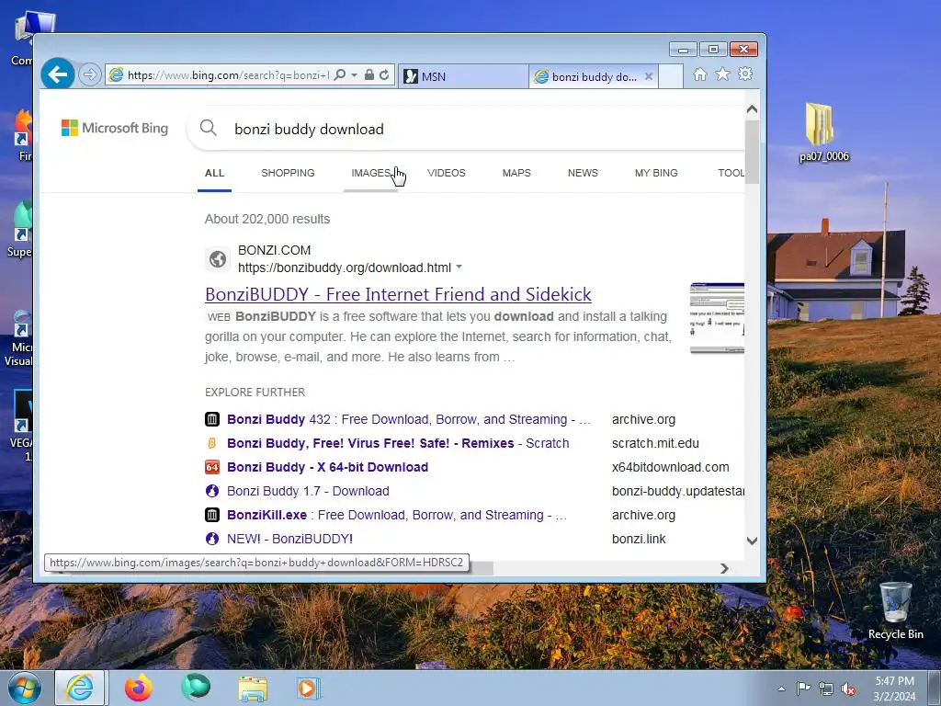Click the IE forward arrow button
The height and width of the screenshot is (706, 941).
90,75
